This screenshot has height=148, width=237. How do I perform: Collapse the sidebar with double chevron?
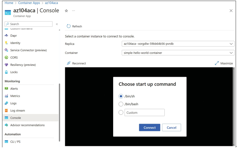pyautogui.click(x=57, y=24)
